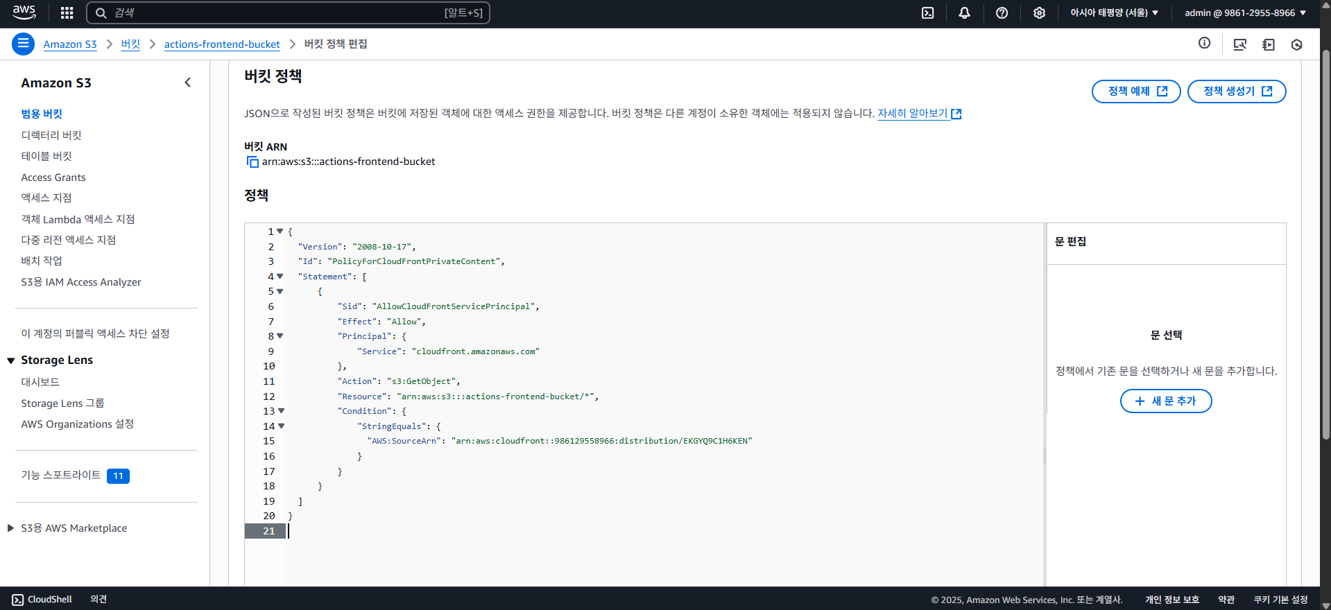Click the "Resource" line in the editor
1331x610 pixels.
467,397
